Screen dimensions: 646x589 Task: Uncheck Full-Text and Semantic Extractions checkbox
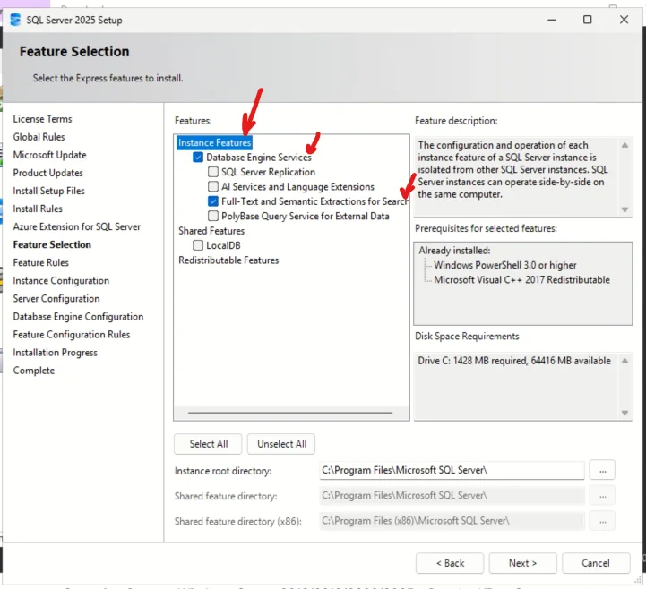click(x=213, y=201)
